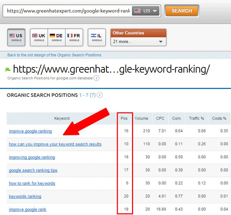
Task: Click CPC 16.89 in improve google rank row
Action: click(161, 209)
